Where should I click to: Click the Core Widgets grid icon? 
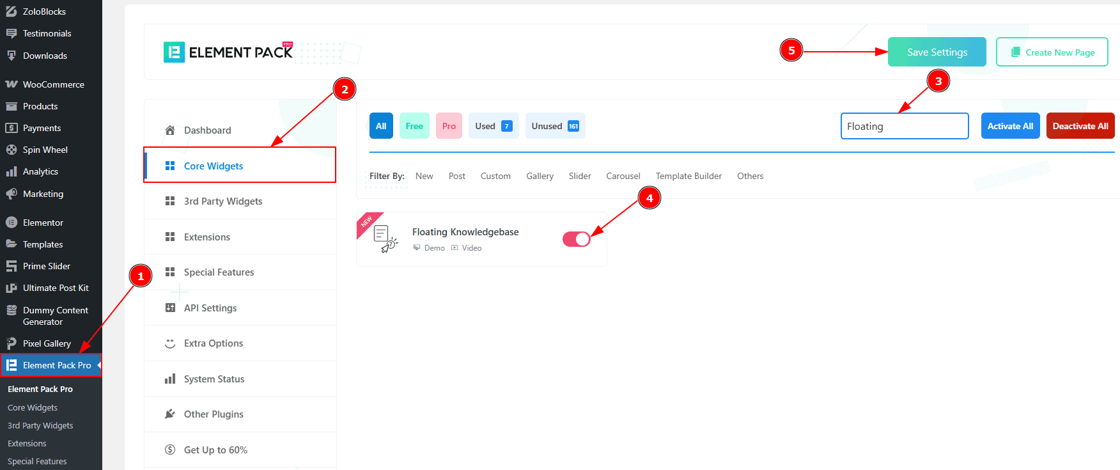(170, 166)
